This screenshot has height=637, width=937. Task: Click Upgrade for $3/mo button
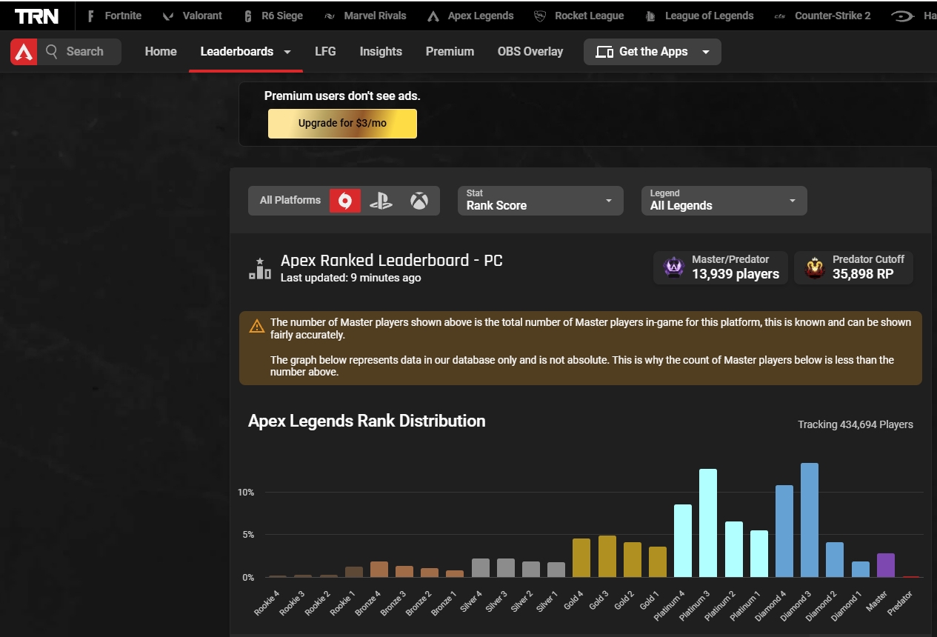point(342,124)
